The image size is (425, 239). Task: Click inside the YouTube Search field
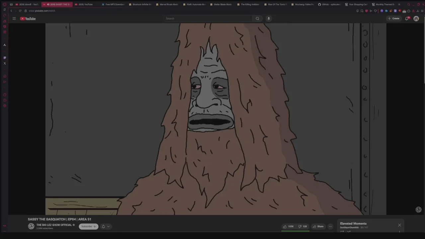208,19
